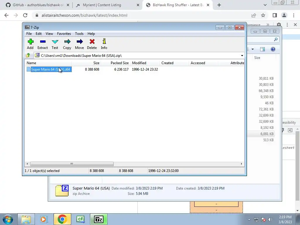Click the share page icon

[x=254, y=15]
